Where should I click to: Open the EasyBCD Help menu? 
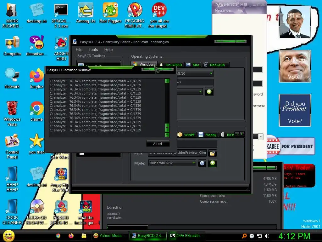[108, 49]
